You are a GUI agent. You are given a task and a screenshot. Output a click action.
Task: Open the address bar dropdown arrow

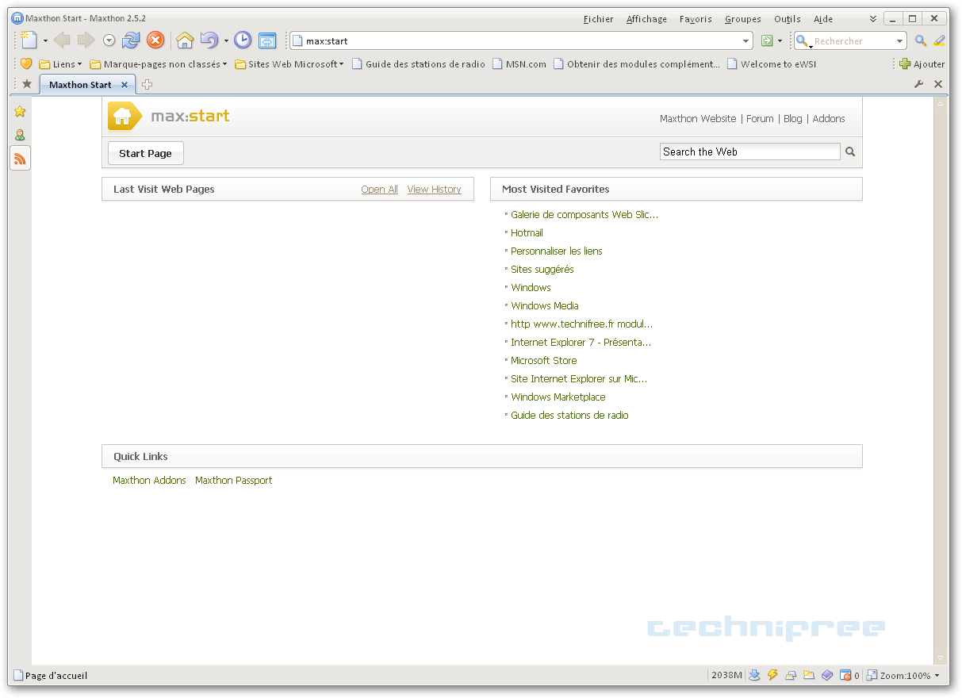(x=745, y=41)
